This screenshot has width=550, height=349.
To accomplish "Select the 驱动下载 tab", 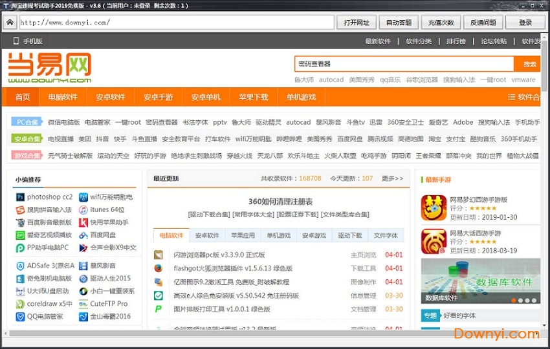I will pyautogui.click(x=350, y=236).
